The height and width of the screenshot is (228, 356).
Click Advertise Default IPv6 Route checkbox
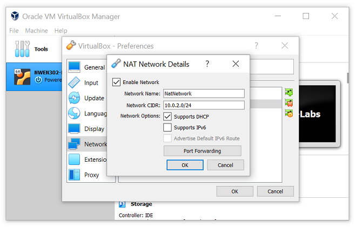(167, 138)
